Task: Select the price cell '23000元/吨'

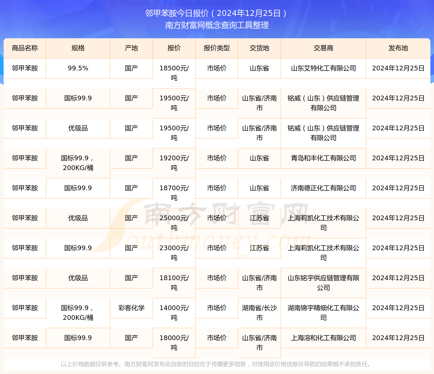Action: [x=174, y=253]
